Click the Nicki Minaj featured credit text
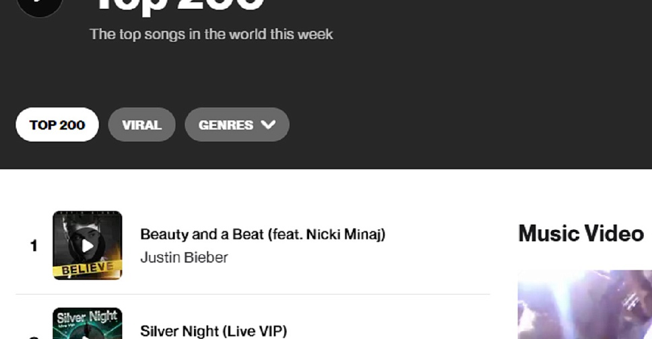 click(344, 234)
